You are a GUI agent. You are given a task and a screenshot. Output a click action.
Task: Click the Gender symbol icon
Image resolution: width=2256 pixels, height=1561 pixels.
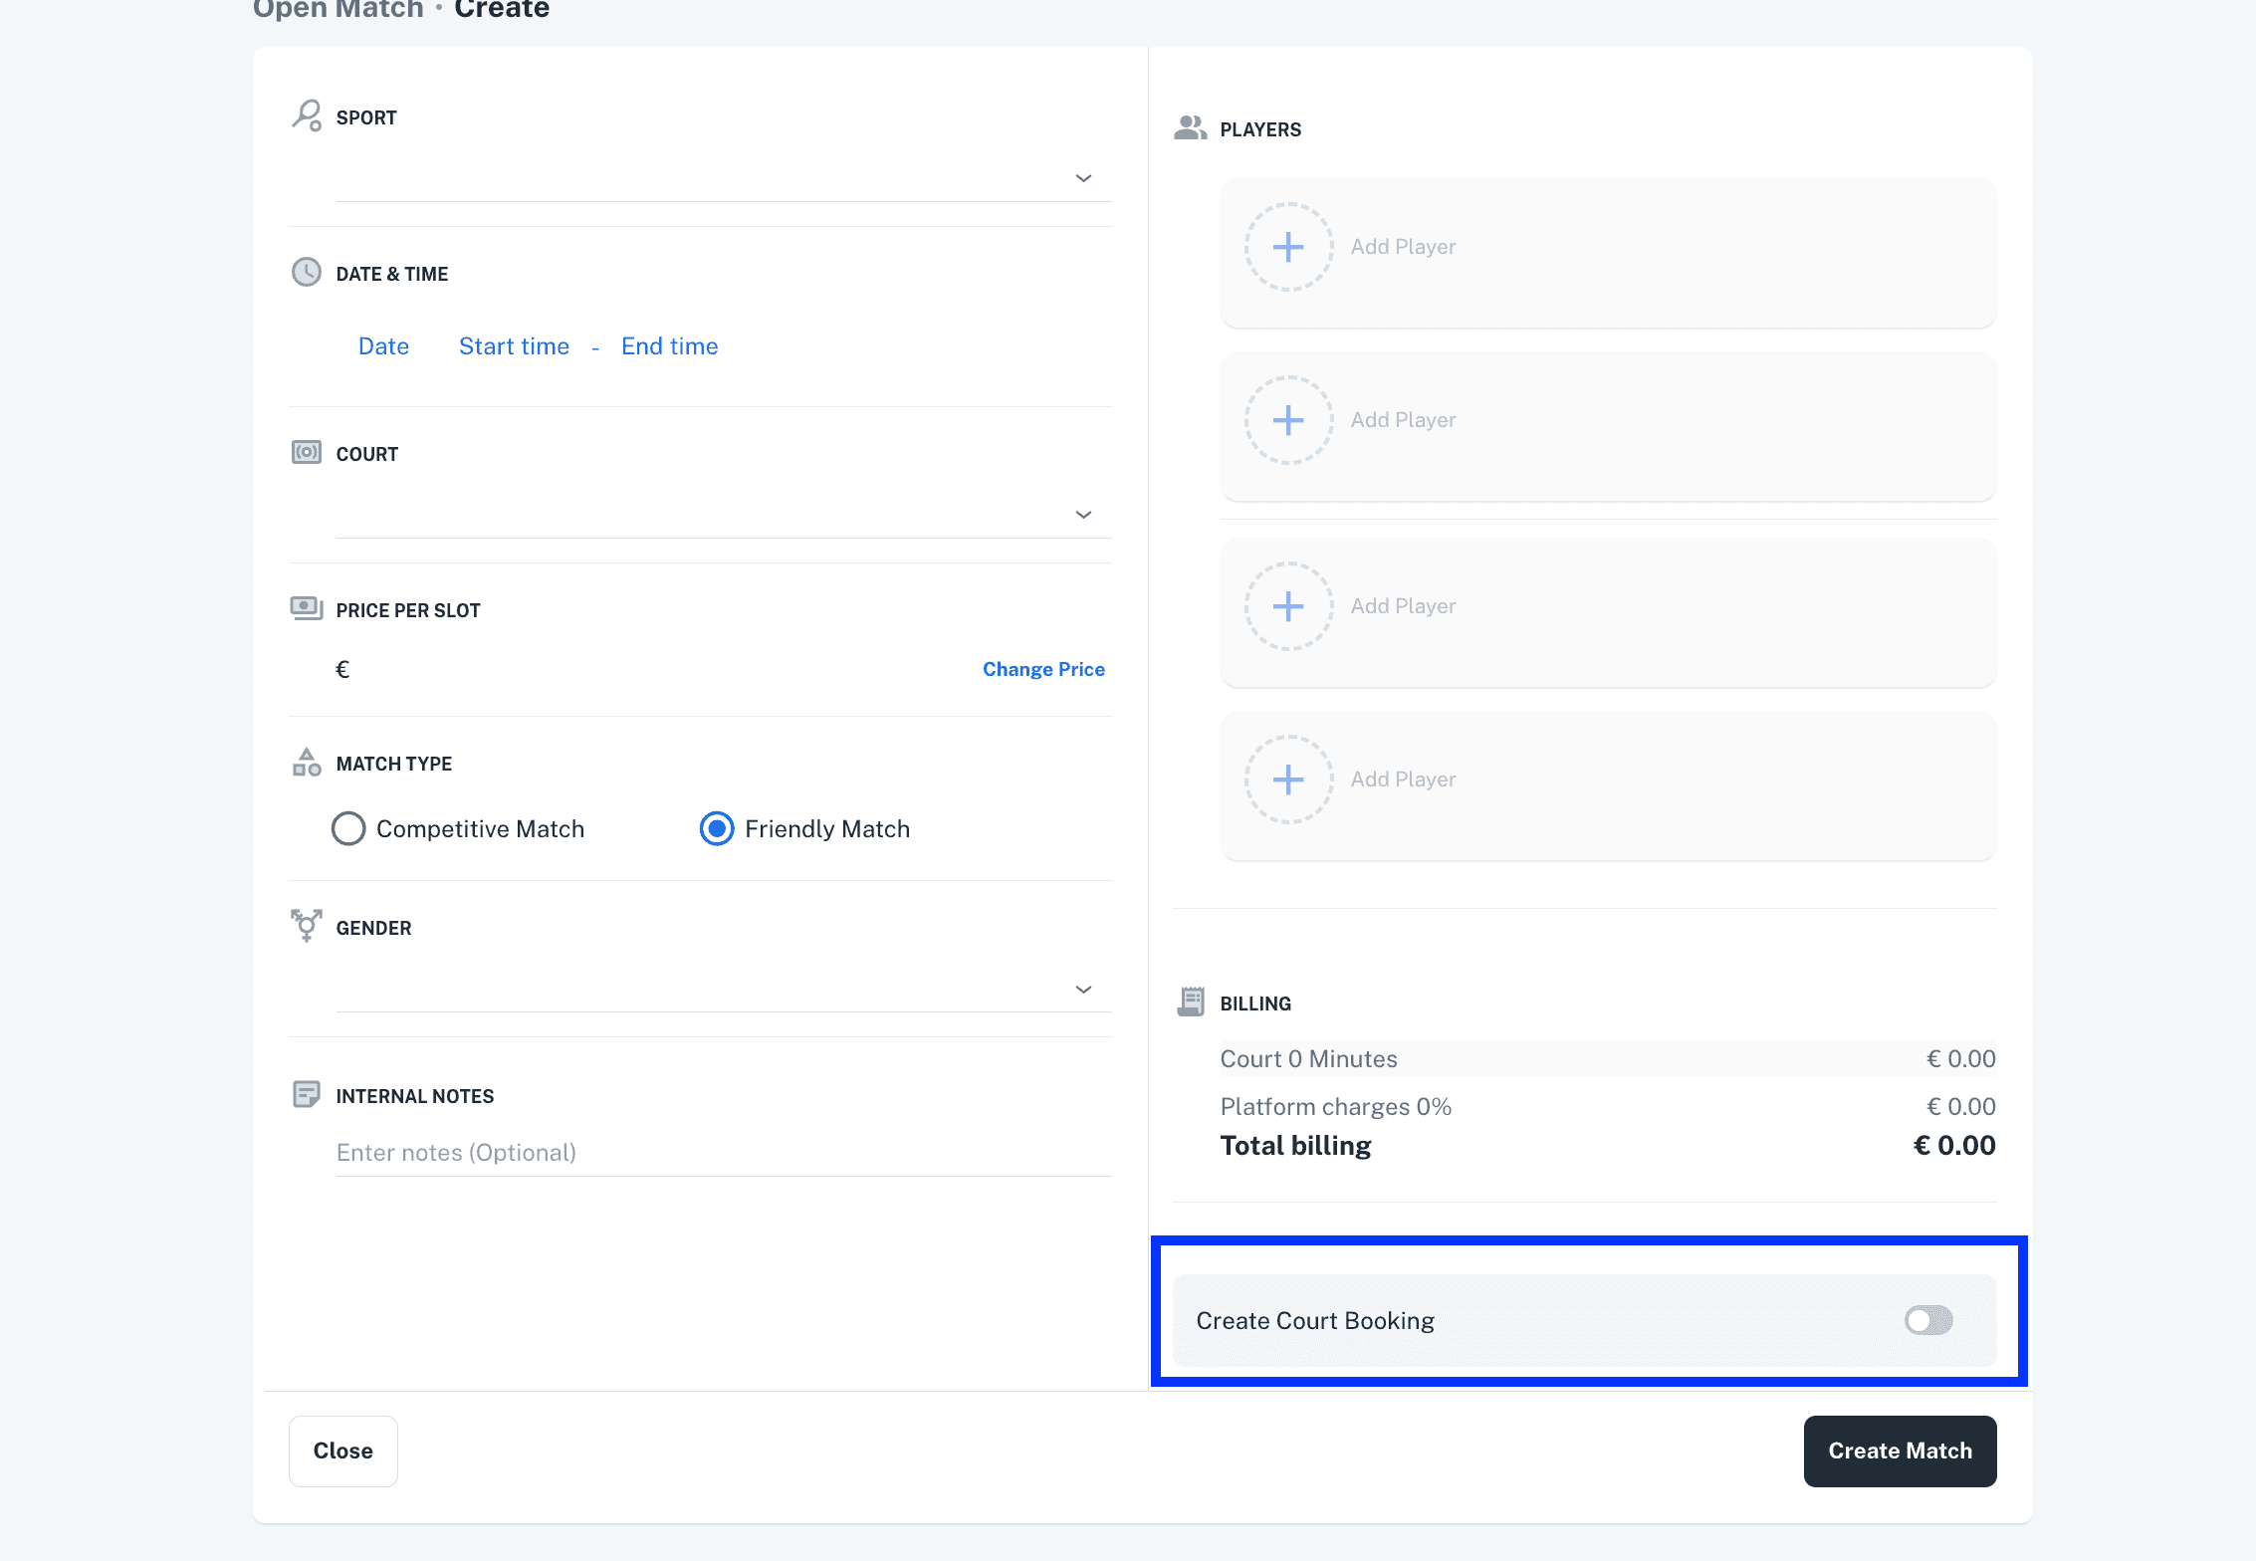point(307,925)
